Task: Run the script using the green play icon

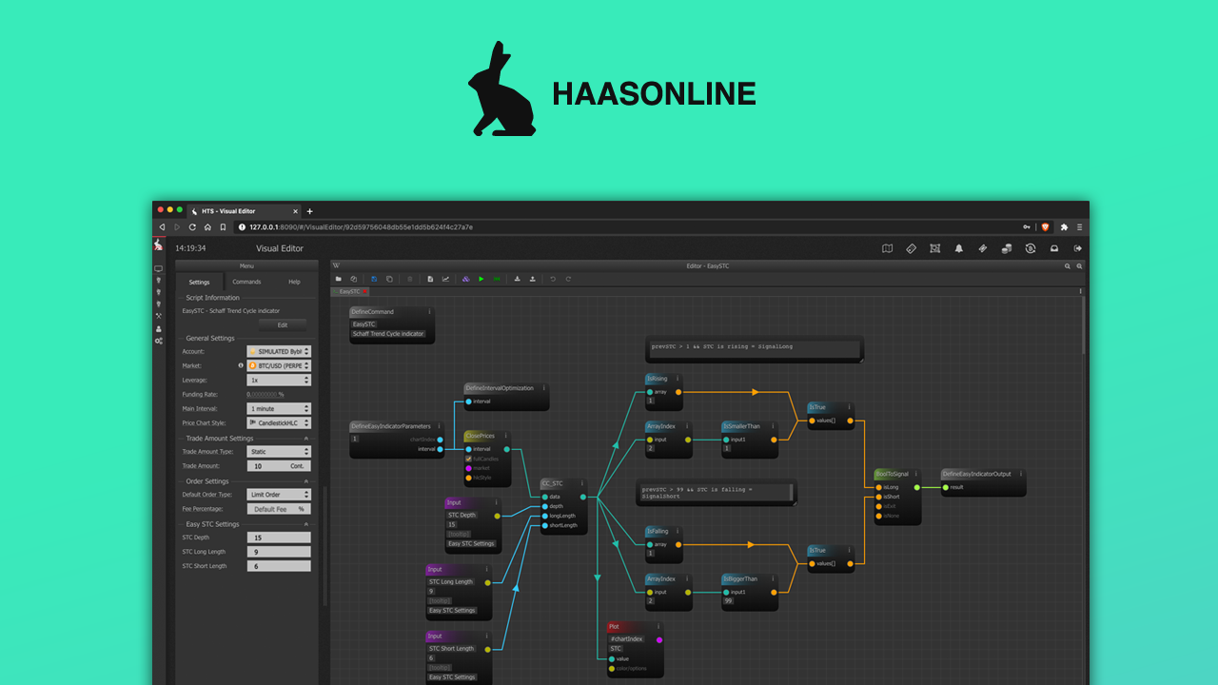Action: [481, 279]
